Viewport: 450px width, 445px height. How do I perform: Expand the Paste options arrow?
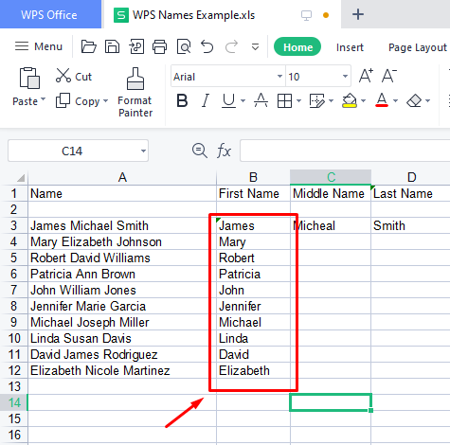coord(44,99)
